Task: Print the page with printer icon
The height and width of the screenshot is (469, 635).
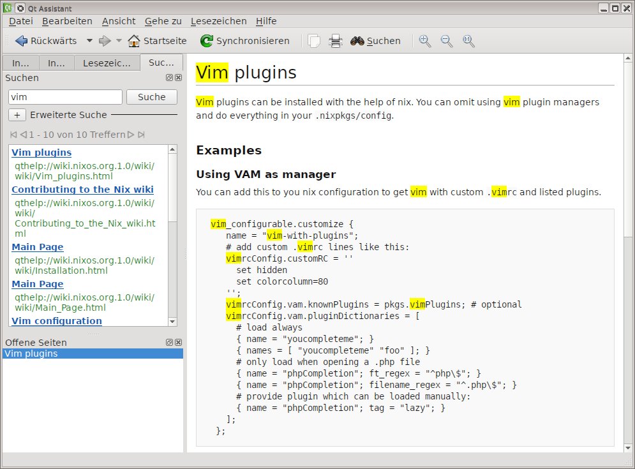Action: click(x=336, y=41)
